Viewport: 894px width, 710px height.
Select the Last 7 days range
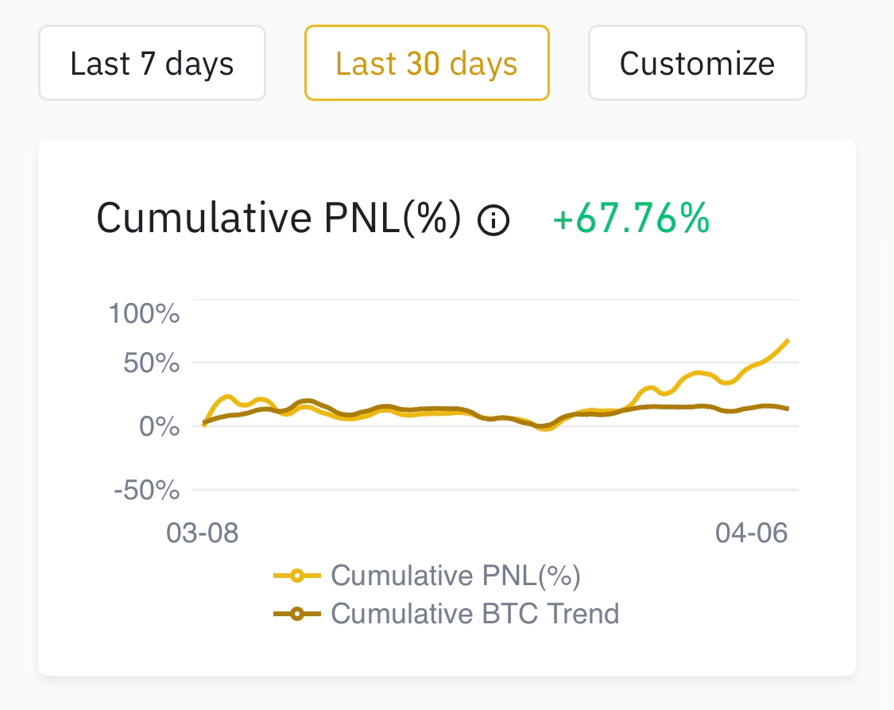coord(153,63)
